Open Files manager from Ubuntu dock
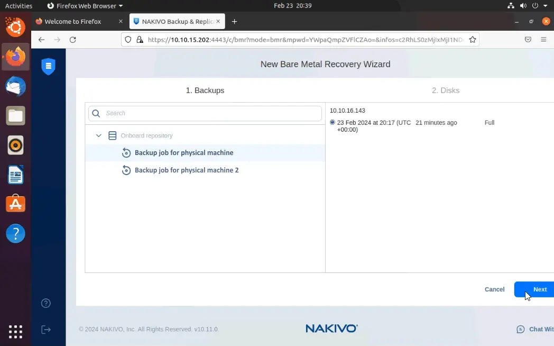This screenshot has width=554, height=346. click(x=15, y=115)
